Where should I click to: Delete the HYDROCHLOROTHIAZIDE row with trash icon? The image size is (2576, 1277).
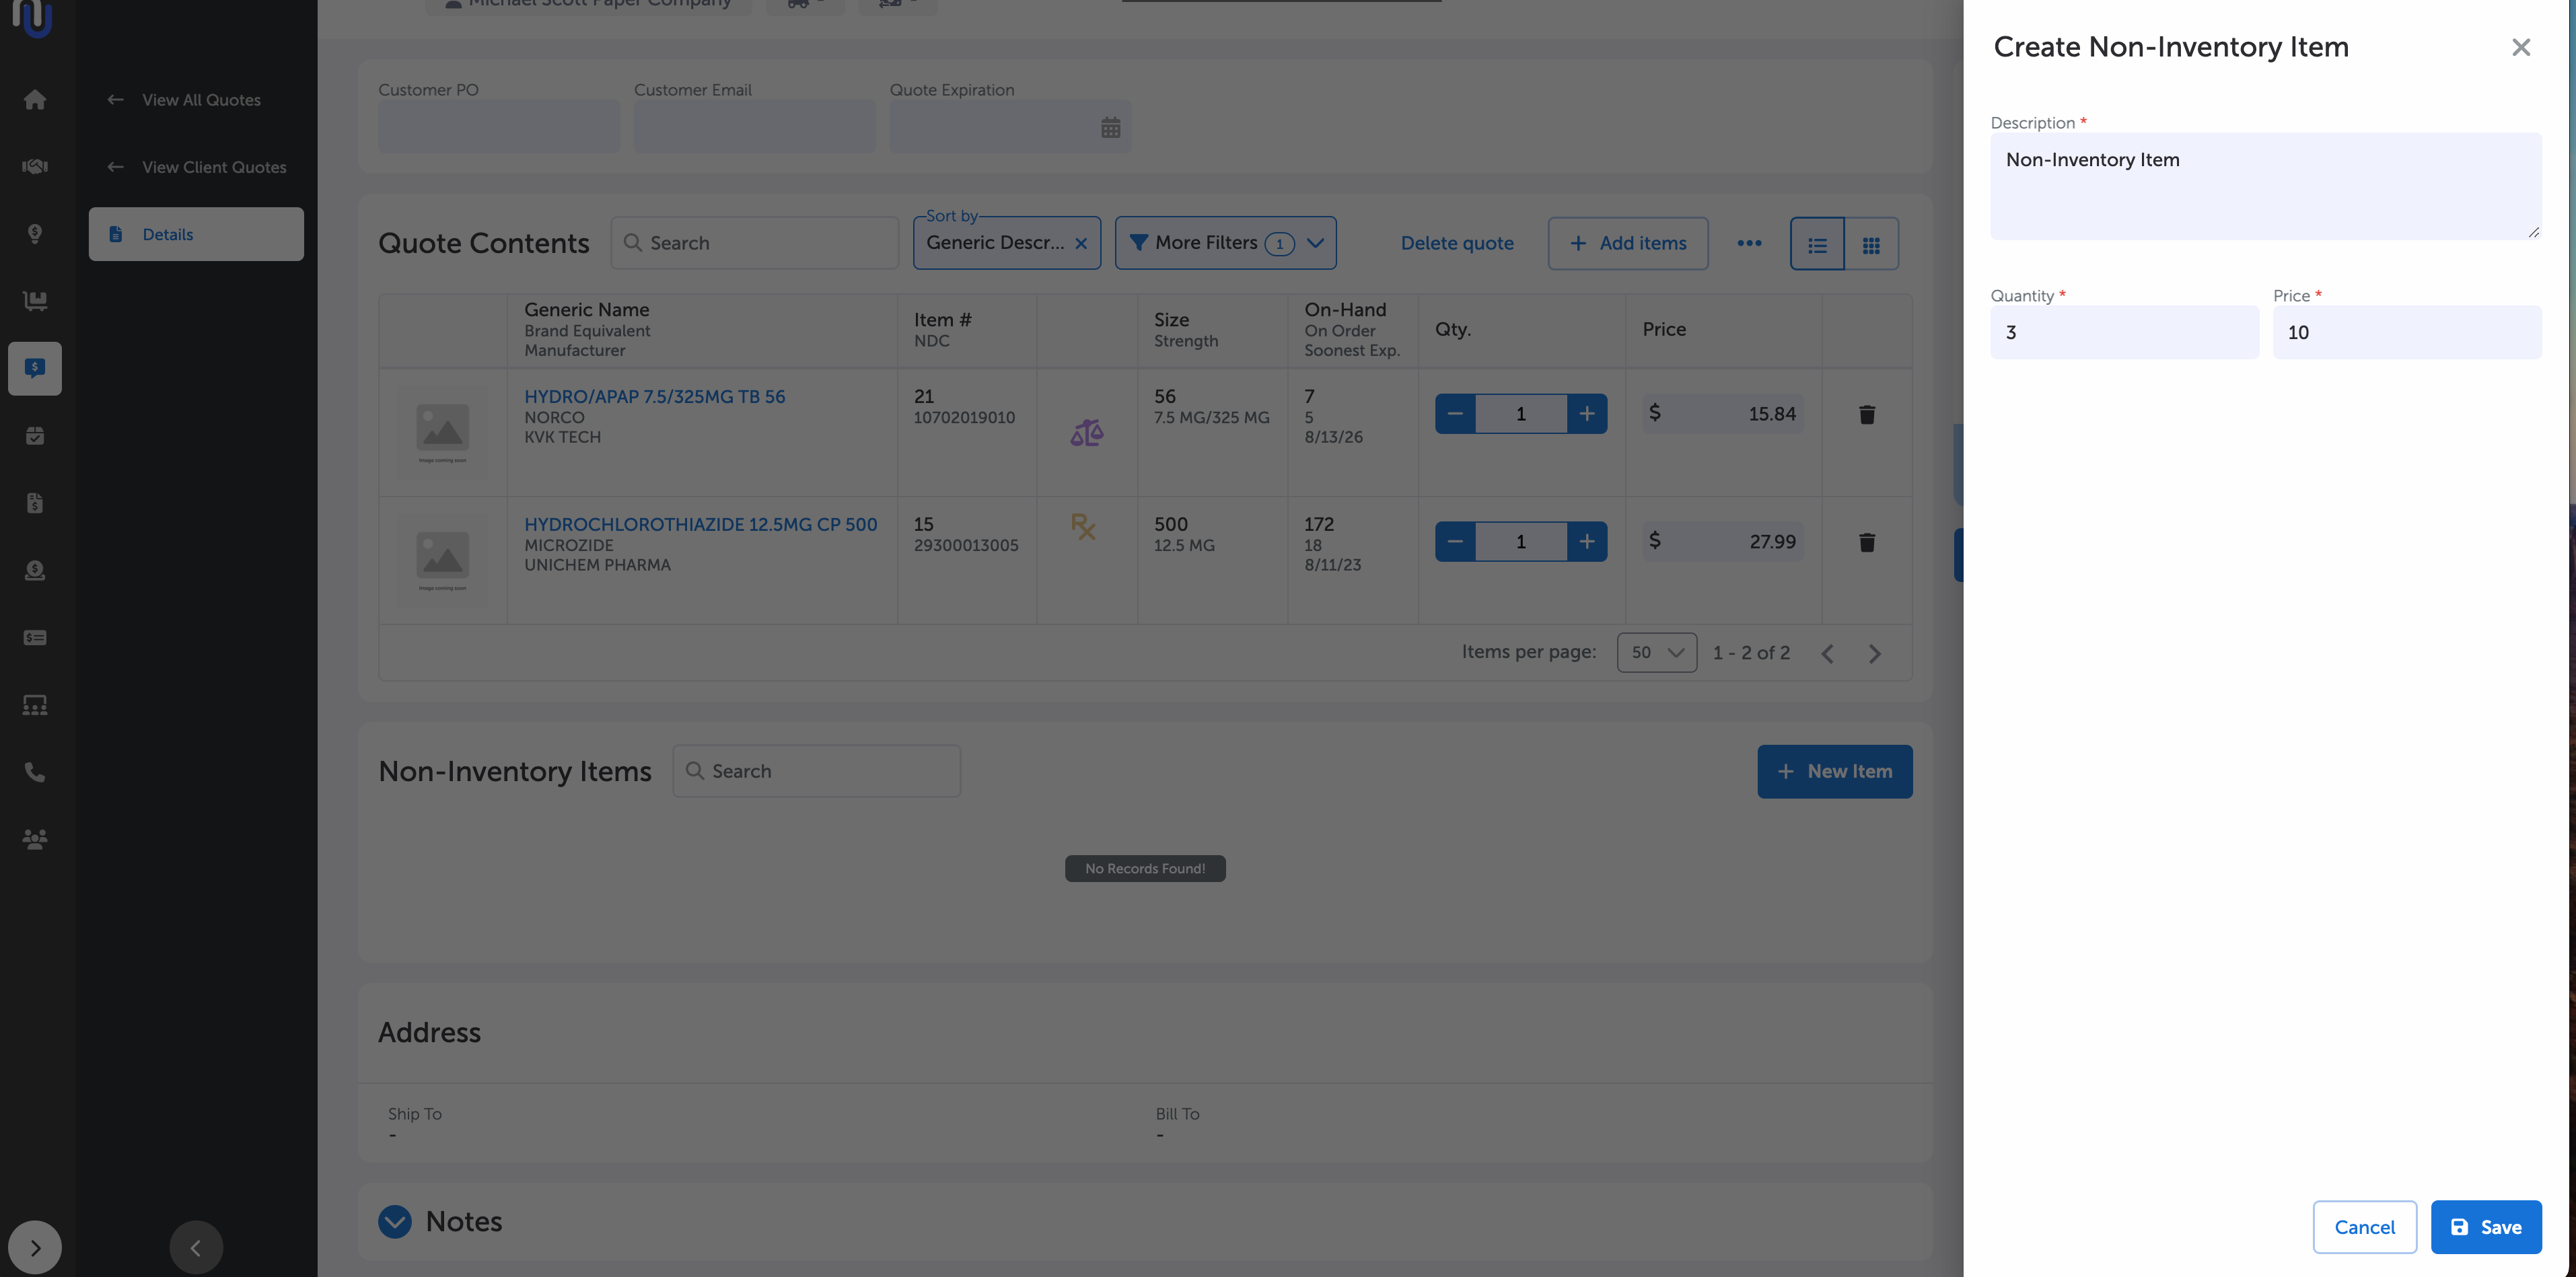point(1866,542)
